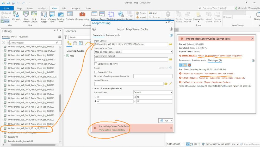
Task: Switch to Imagery ribbon tab
Action: click(x=76, y=8)
